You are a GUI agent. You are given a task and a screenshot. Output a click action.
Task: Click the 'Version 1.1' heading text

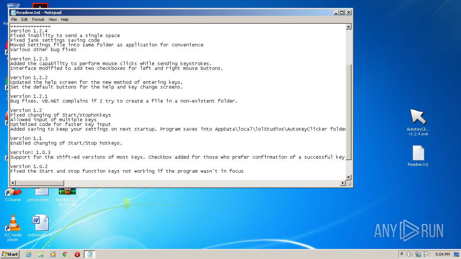pyautogui.click(x=26, y=138)
